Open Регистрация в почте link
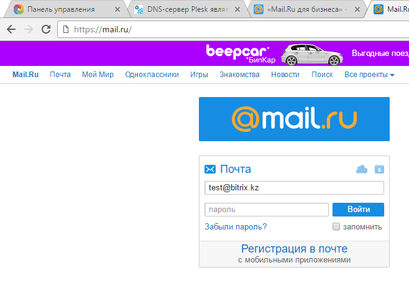This screenshot has height=283, width=409. click(x=294, y=249)
